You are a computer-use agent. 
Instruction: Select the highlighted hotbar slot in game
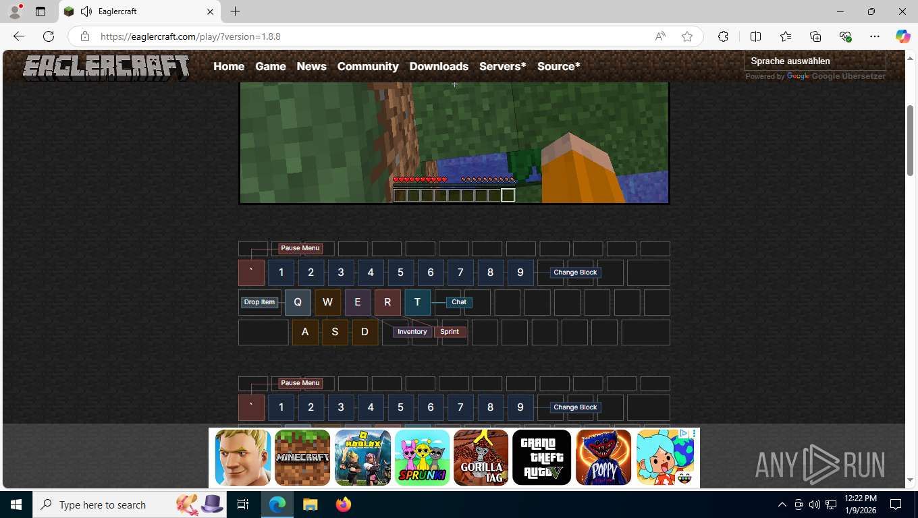508,196
